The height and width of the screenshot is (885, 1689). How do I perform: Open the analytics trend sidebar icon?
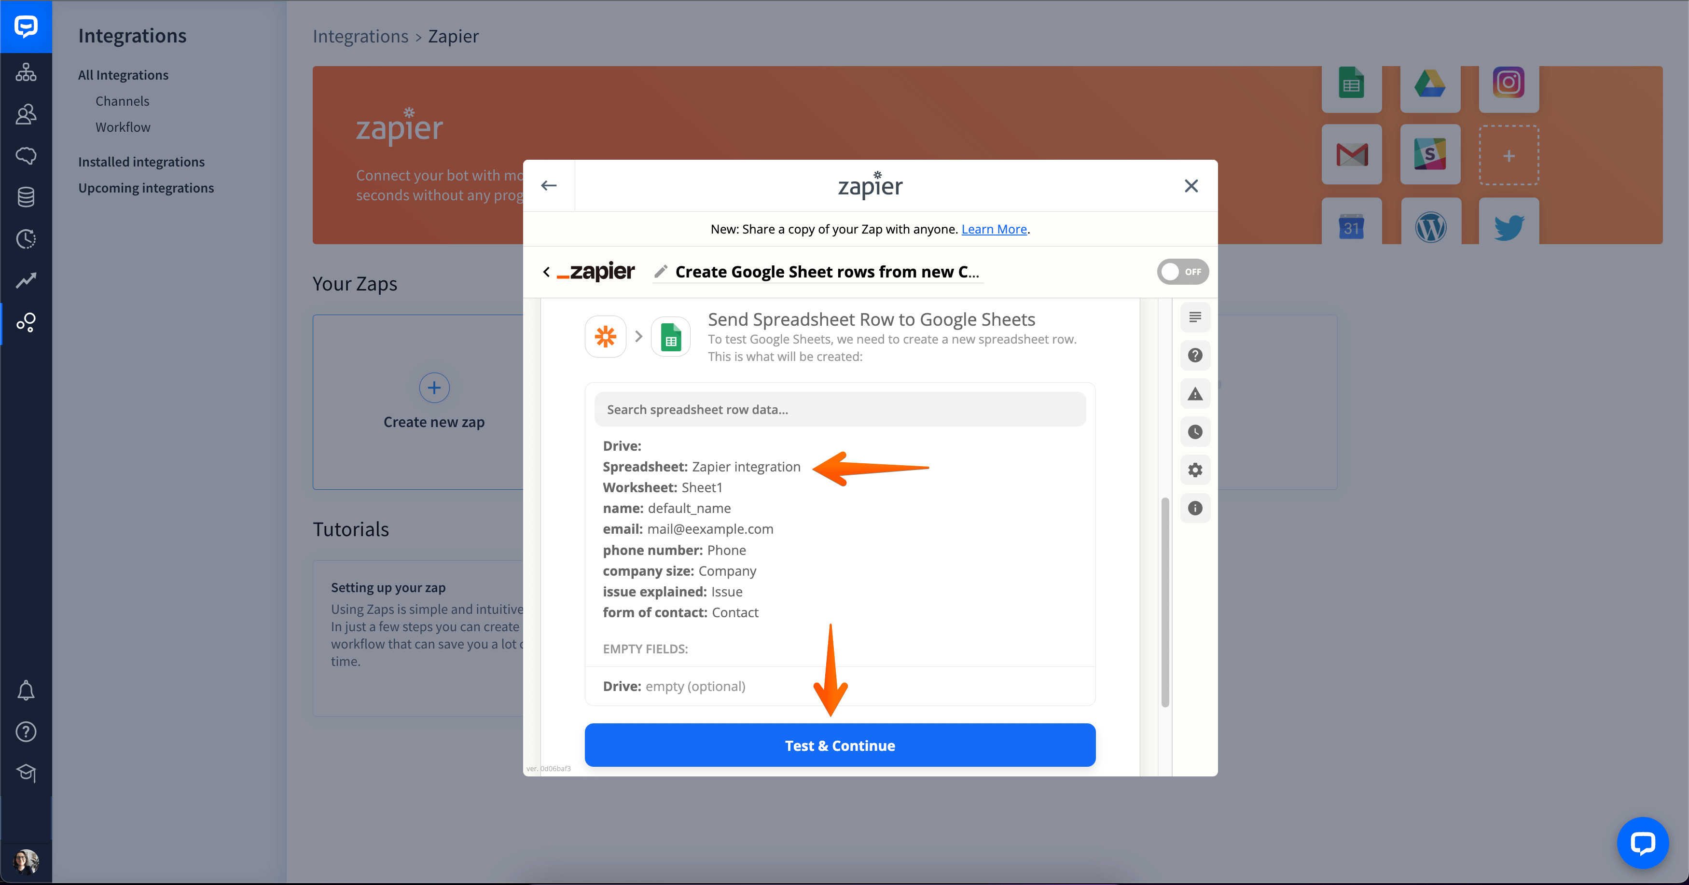[26, 280]
